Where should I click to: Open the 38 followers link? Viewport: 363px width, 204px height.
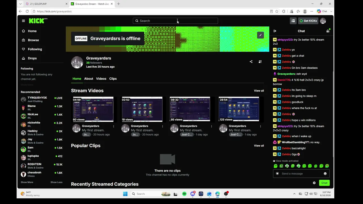coord(94,63)
